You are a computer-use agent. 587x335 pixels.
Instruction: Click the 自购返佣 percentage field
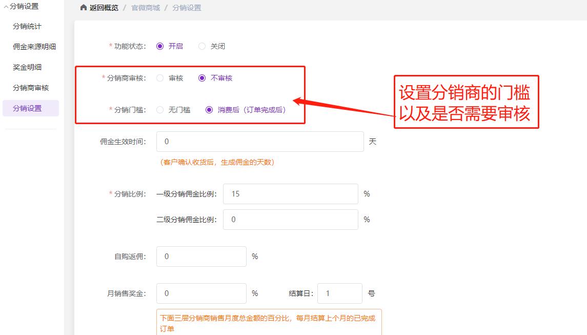click(x=201, y=256)
